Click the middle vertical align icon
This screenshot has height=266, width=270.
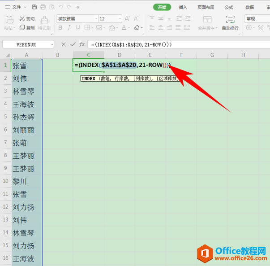click(161, 18)
